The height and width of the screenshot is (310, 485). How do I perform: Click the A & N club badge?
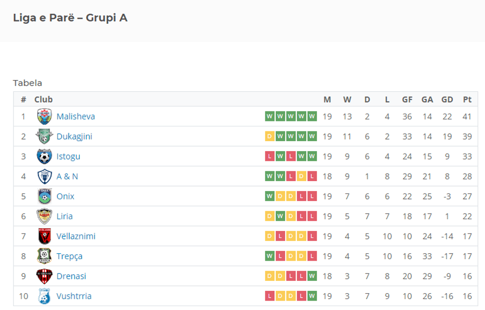(44, 177)
